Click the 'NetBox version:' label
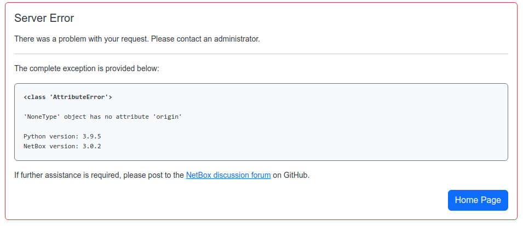 (x=51, y=146)
